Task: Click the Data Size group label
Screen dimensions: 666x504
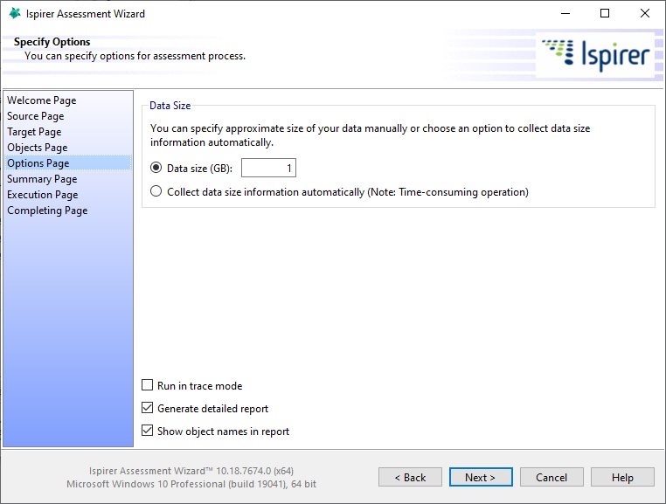Action: pyautogui.click(x=170, y=106)
